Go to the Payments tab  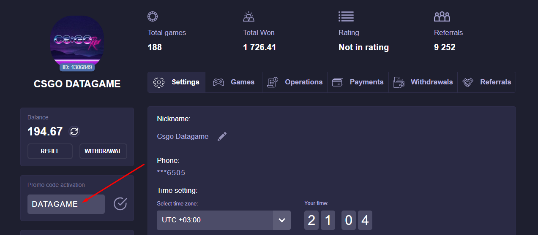click(358, 82)
